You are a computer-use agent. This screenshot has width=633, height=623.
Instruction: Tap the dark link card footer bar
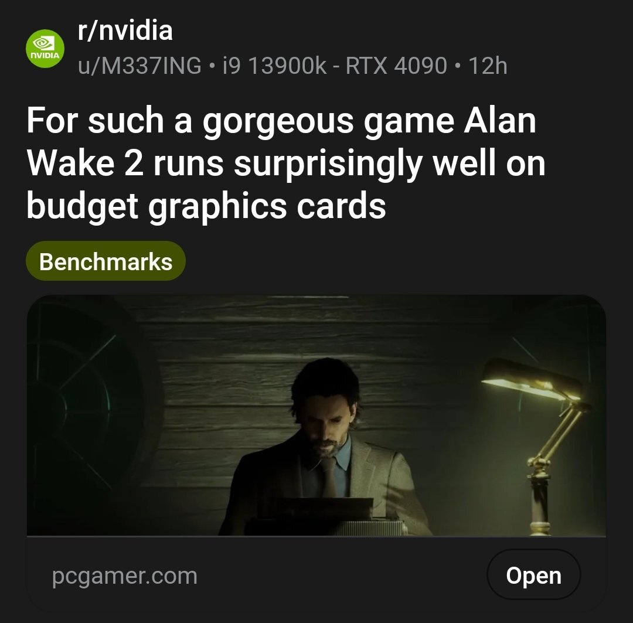coord(316,574)
